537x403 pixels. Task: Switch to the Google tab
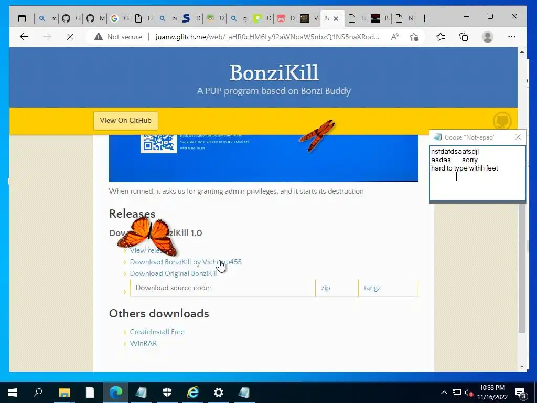[x=119, y=18]
